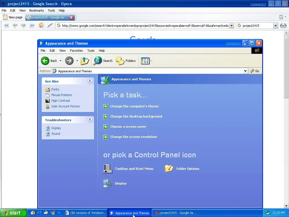The width and height of the screenshot is (289, 217).
Task: Open the Folder Options icon
Action: point(169,169)
